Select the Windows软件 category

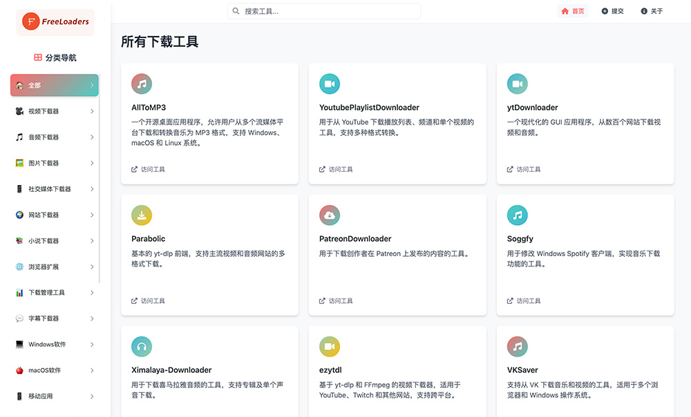point(54,345)
